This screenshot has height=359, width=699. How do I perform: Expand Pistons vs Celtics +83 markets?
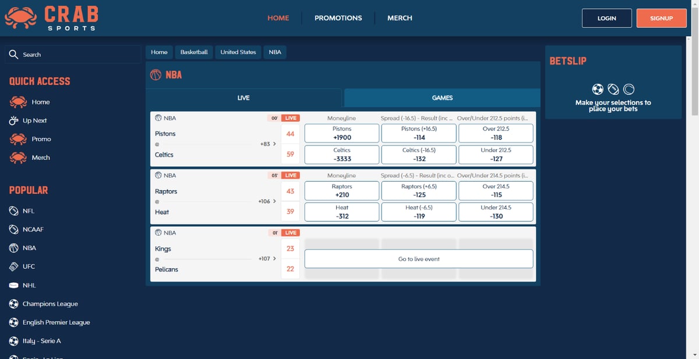(x=268, y=144)
